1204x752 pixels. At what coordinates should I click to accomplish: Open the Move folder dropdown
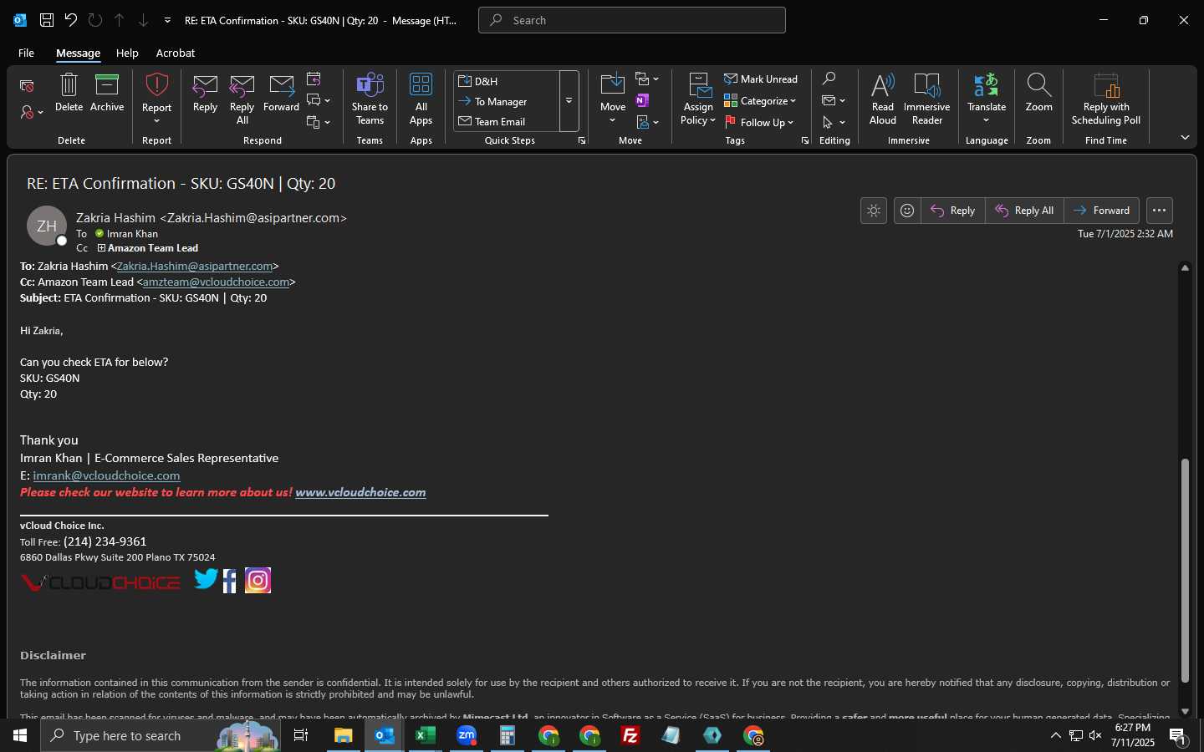click(x=613, y=99)
